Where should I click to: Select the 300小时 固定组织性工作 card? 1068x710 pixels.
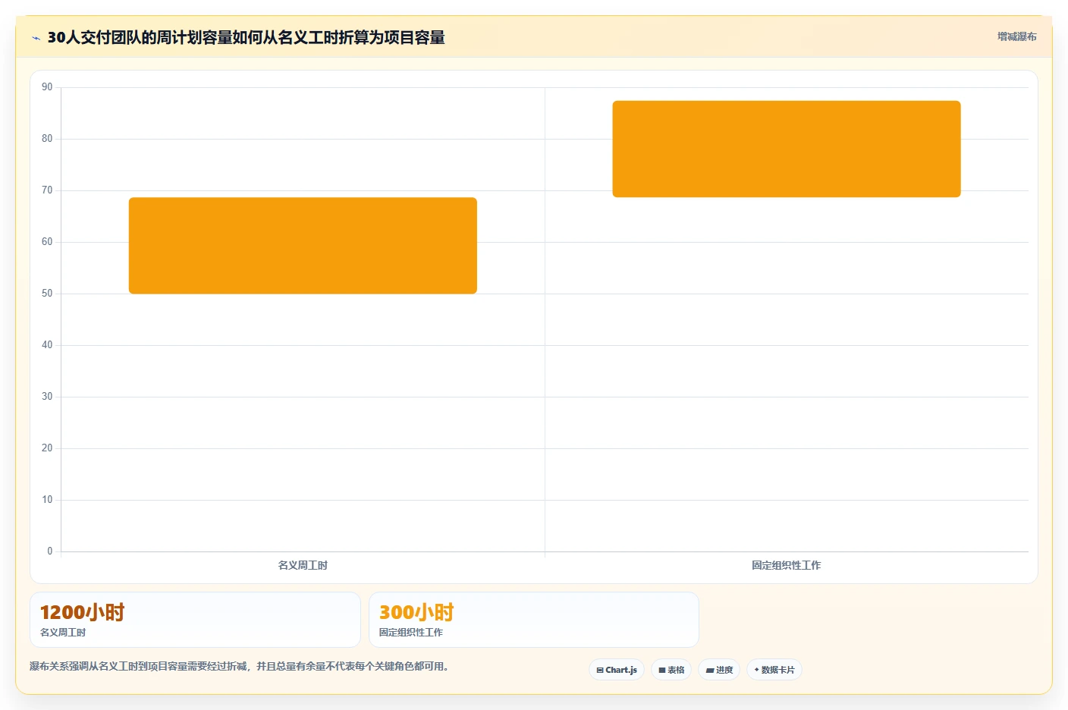[x=534, y=620]
